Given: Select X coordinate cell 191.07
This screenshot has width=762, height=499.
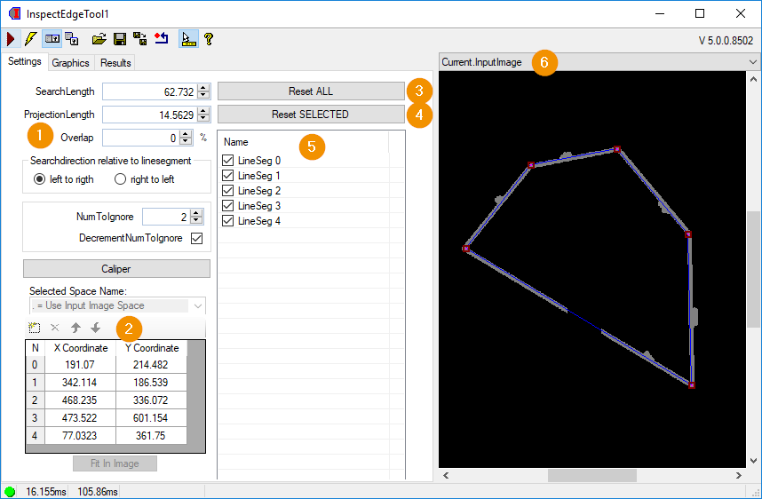Looking at the screenshot, I should click(x=81, y=365).
